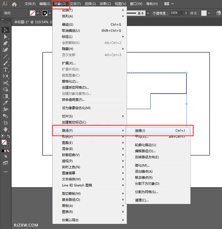This screenshot has width=222, height=229.
Task: Open the 编辑(E) menu
Action: 45,4
